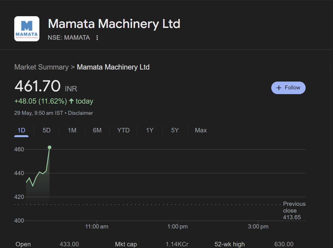Click the 461.70 price value

tap(38, 86)
